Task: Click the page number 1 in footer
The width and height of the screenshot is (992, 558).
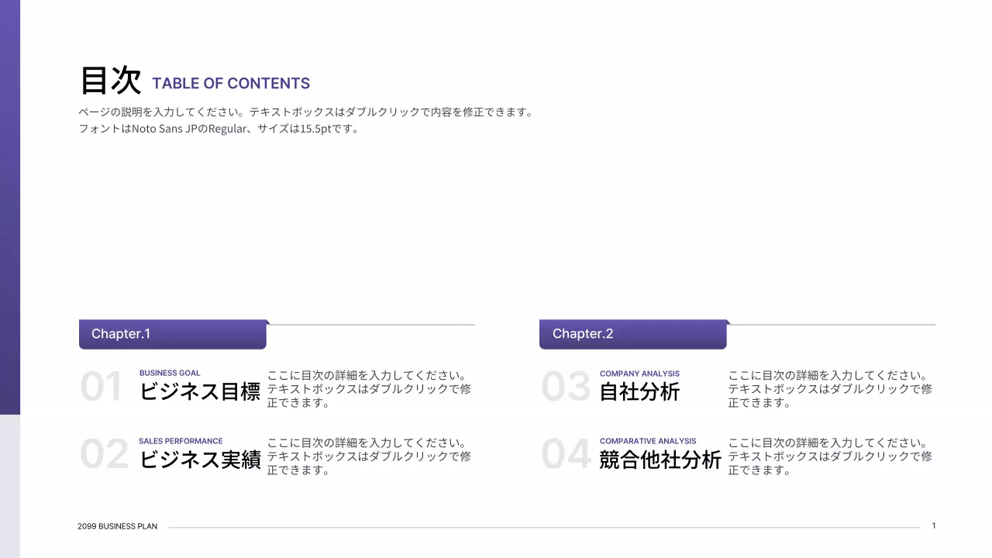Action: pos(934,524)
